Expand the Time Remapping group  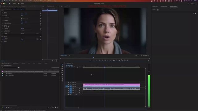tap(2, 32)
